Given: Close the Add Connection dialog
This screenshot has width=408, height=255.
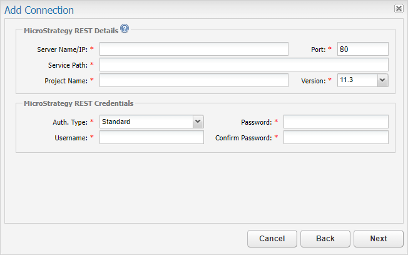Looking at the screenshot, I should (399, 9).
